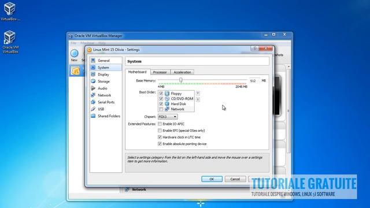The width and height of the screenshot is (370, 208).
Task: Enable EFI (special OSes only) checkbox
Action: [x=160, y=131]
